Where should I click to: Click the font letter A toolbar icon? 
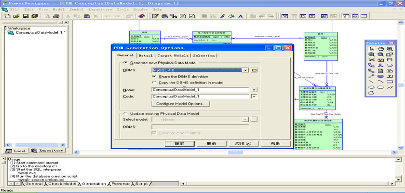pos(241,16)
